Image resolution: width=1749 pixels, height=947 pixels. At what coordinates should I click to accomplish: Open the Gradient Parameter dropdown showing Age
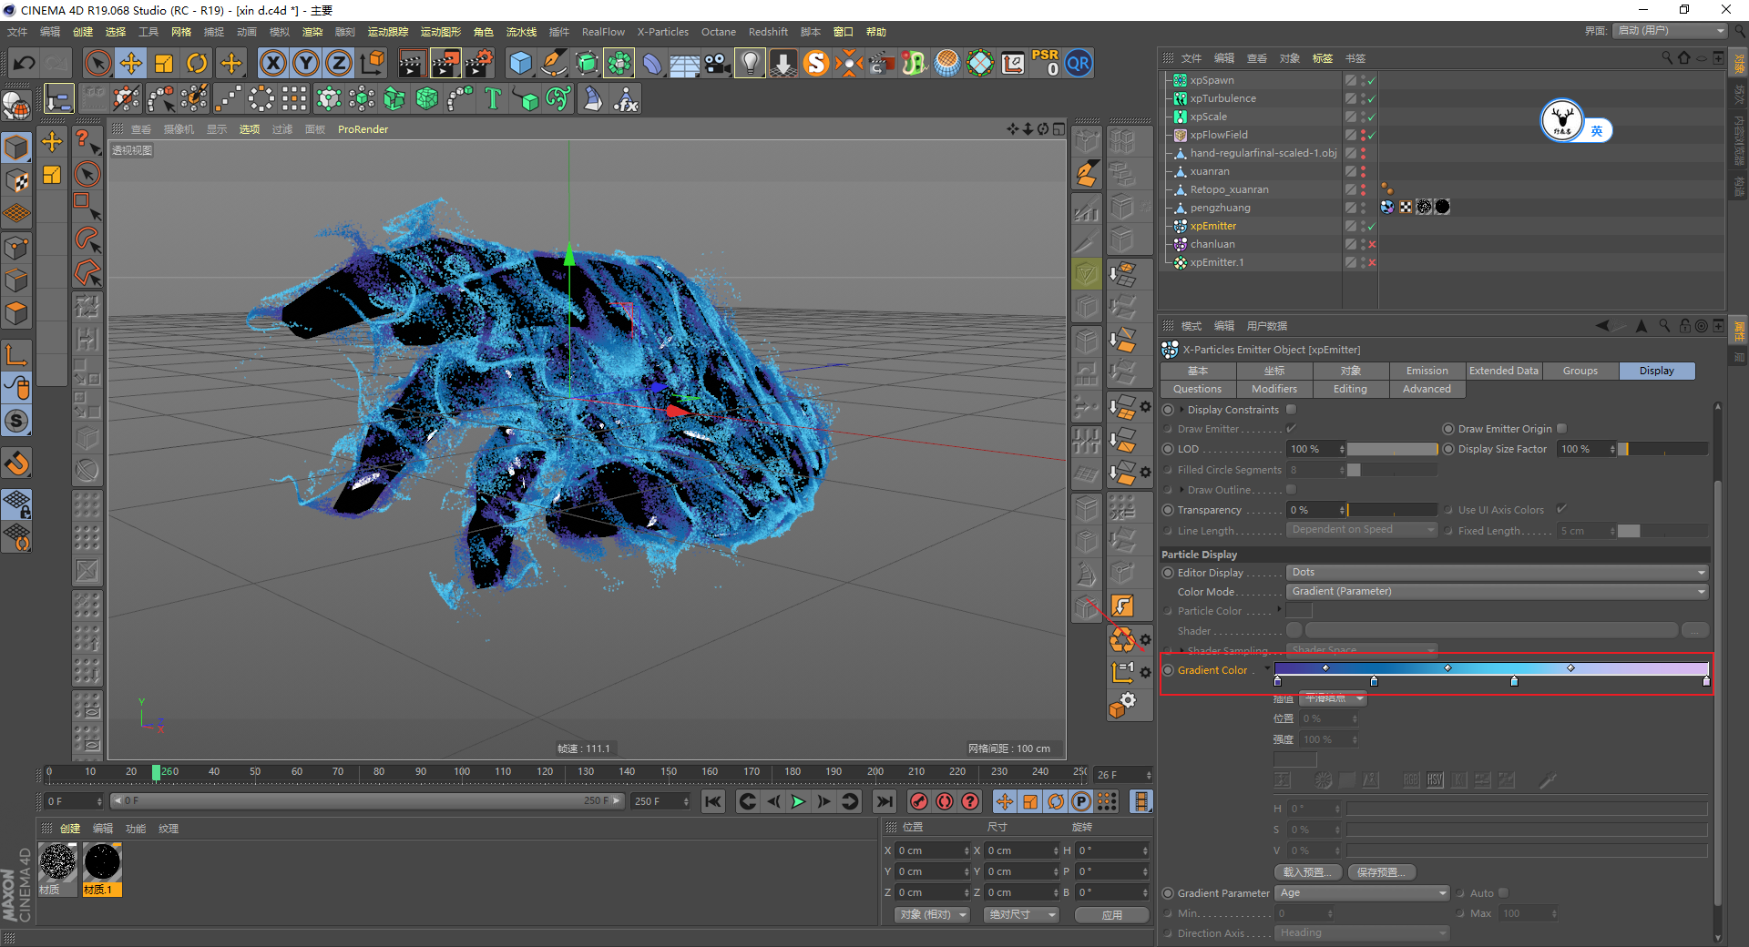coord(1362,893)
